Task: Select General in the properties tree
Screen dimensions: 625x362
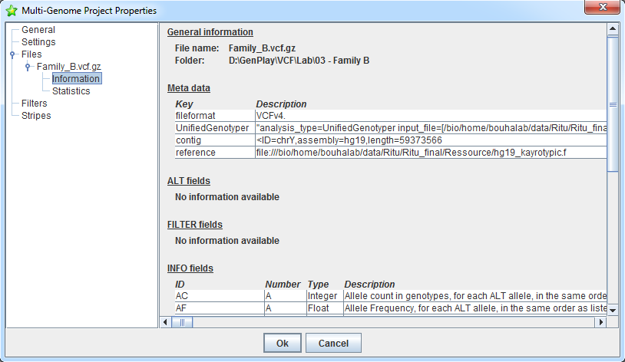Action: click(x=38, y=30)
